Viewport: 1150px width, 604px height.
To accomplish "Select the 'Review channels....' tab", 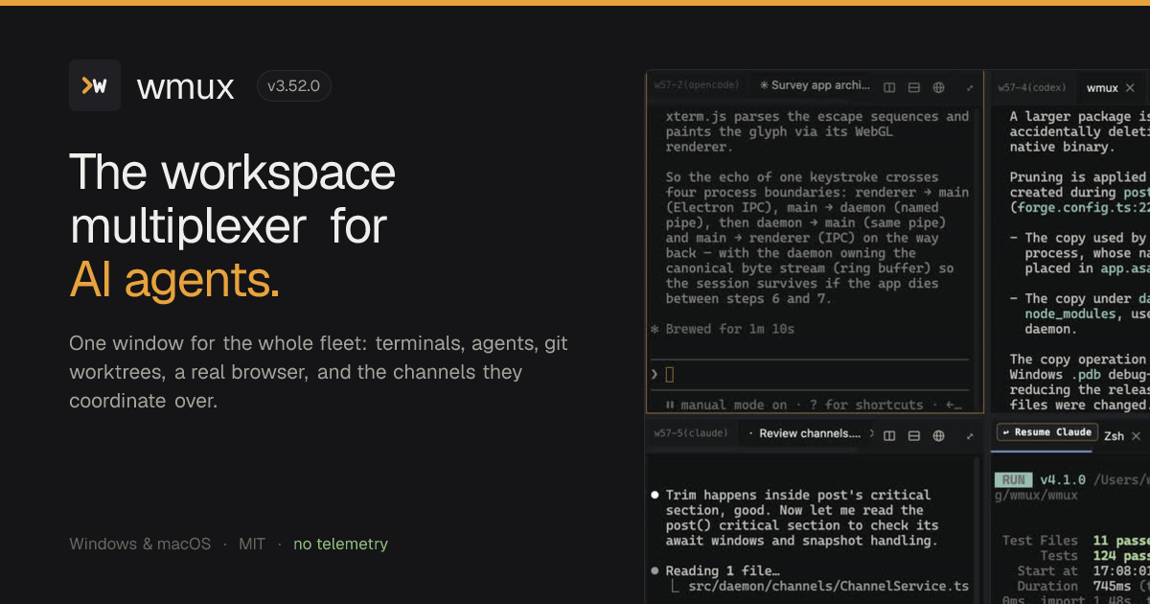I will click(x=810, y=433).
